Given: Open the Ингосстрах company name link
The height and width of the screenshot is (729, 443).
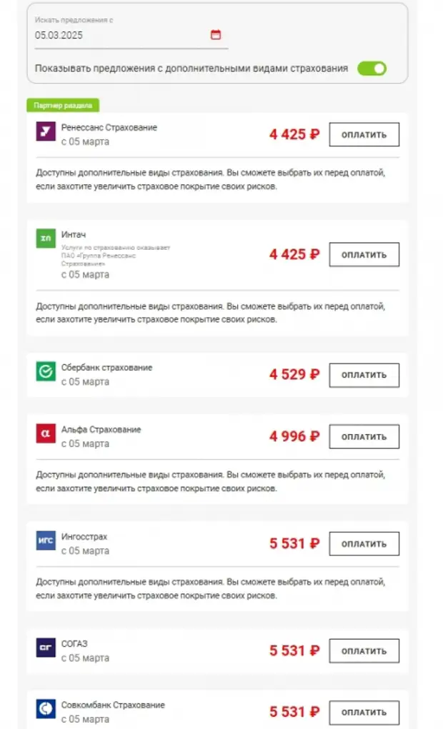Looking at the screenshot, I should click(x=84, y=536).
